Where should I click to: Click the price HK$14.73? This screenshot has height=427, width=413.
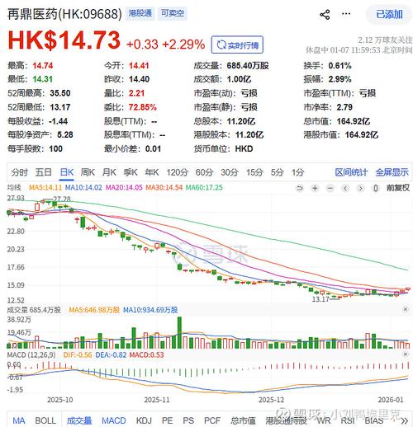(x=64, y=40)
